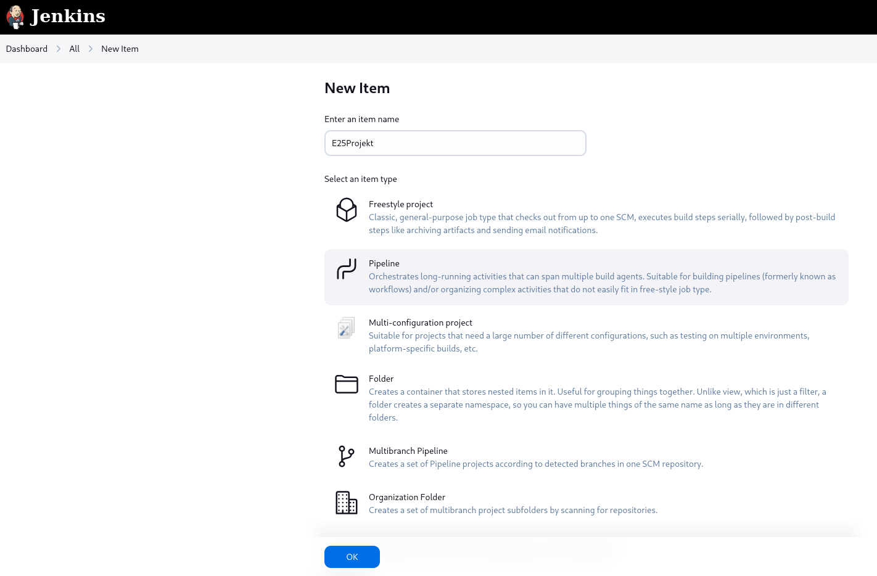877x576 pixels.
Task: Click 'Select an item type' label
Action: point(361,179)
